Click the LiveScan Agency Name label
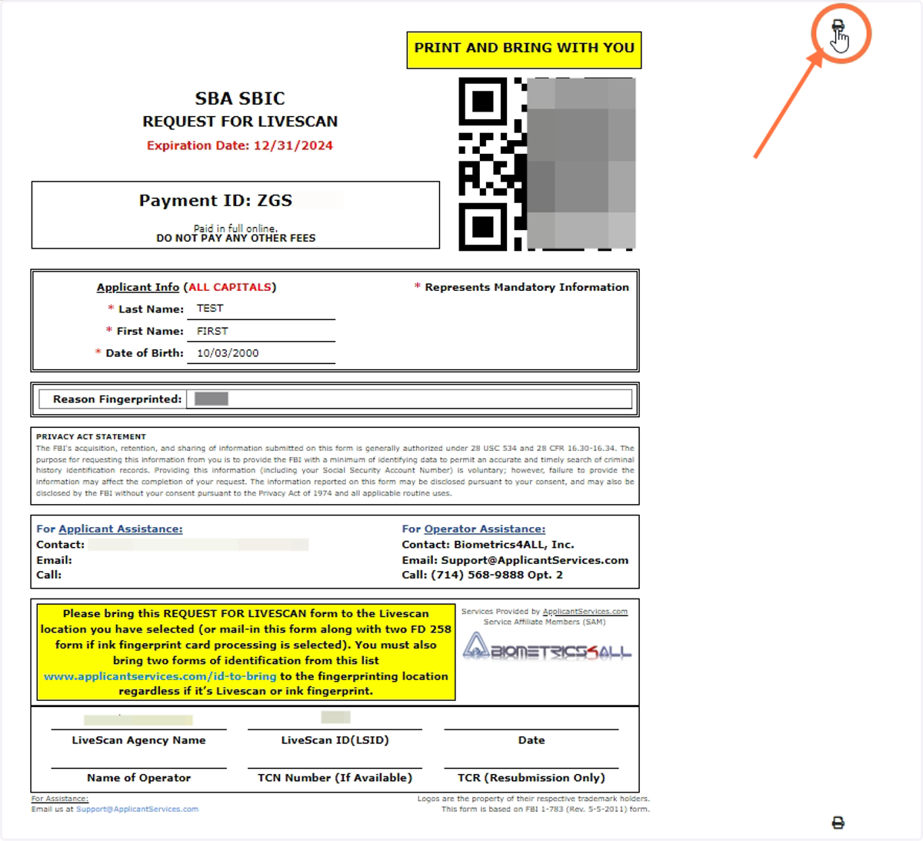 (x=139, y=740)
